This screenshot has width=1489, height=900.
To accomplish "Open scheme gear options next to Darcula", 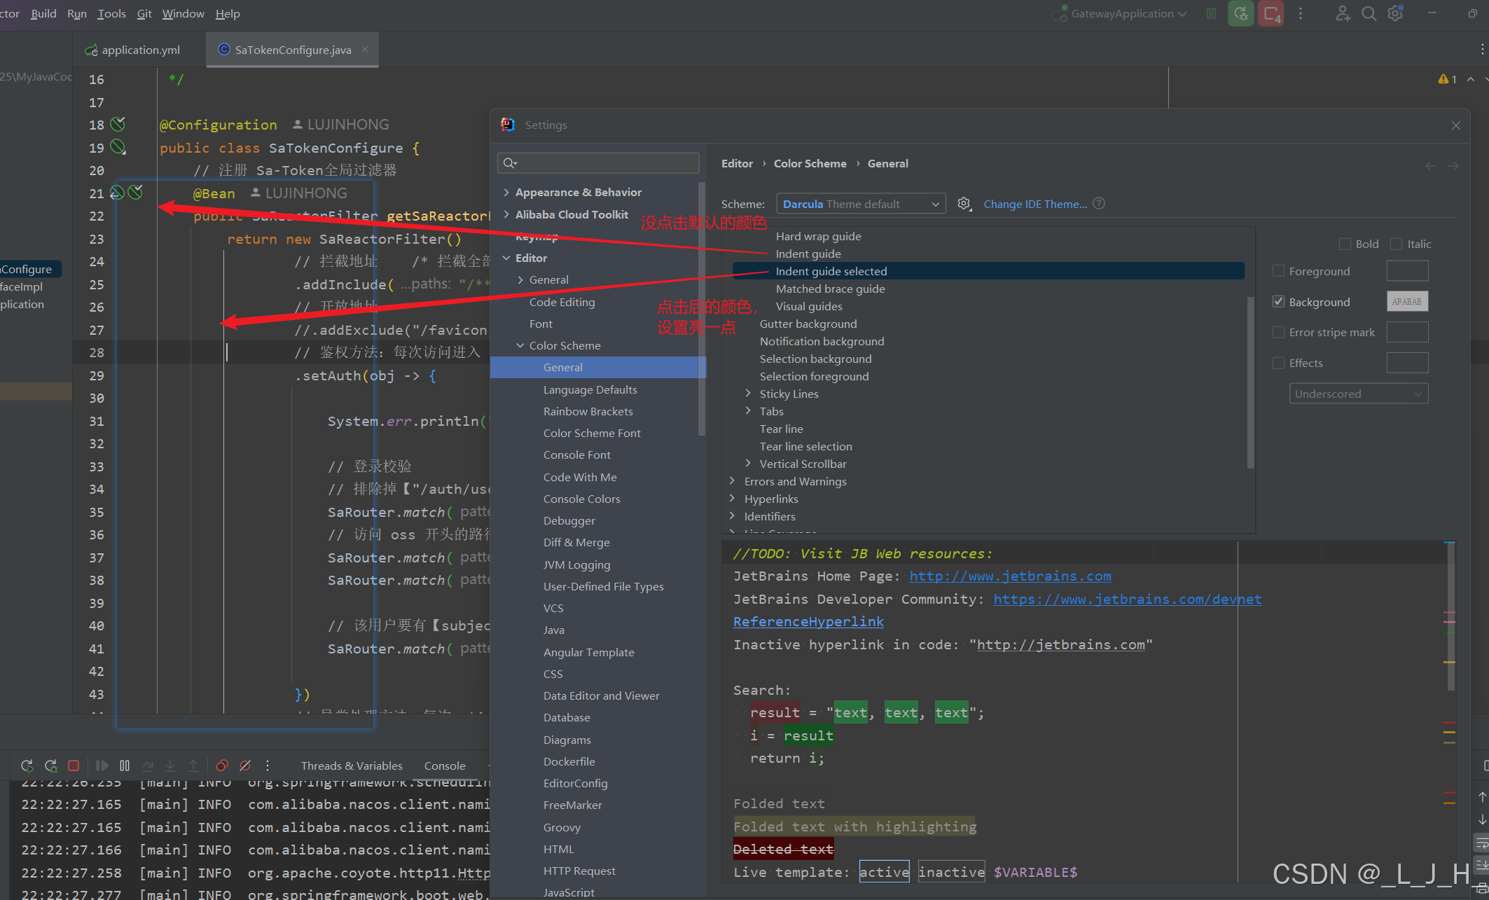I will [x=964, y=204].
